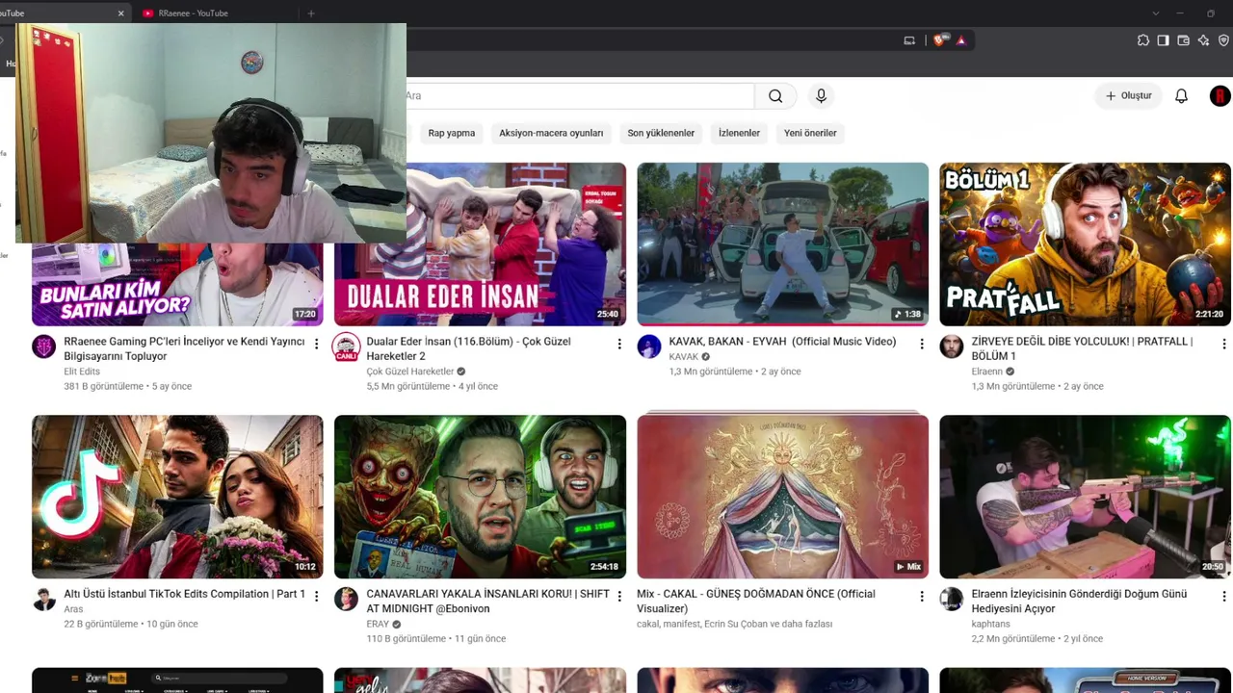Click inside the Ara search field
1233x693 pixels.
[x=580, y=96]
